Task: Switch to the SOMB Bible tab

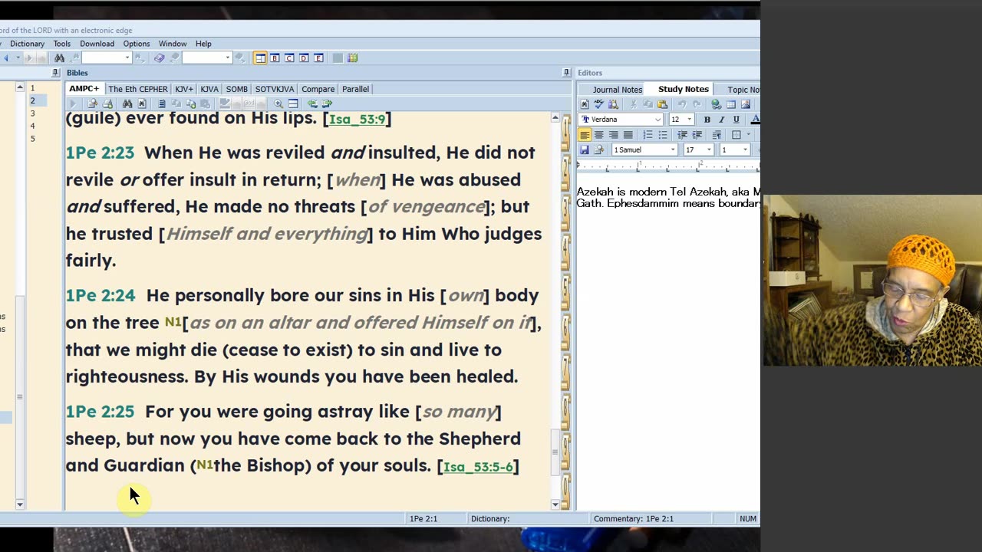Action: [237, 89]
